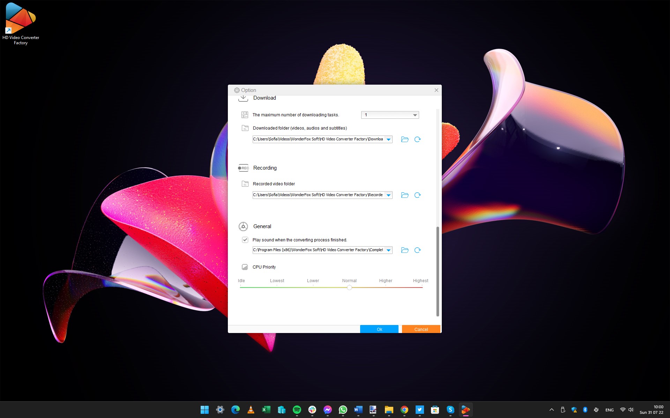670x418 pixels.
Task: Select the Recording section tab
Action: [265, 168]
